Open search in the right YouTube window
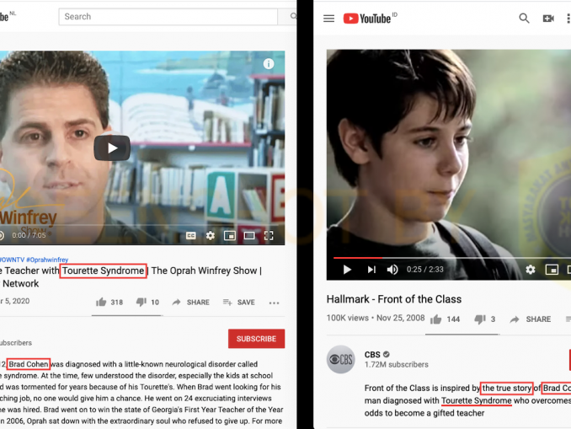Viewport: 571px width, 429px height. [x=524, y=19]
